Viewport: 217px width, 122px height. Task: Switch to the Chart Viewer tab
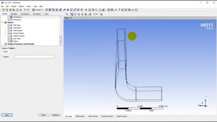pyautogui.click(x=93, y=116)
